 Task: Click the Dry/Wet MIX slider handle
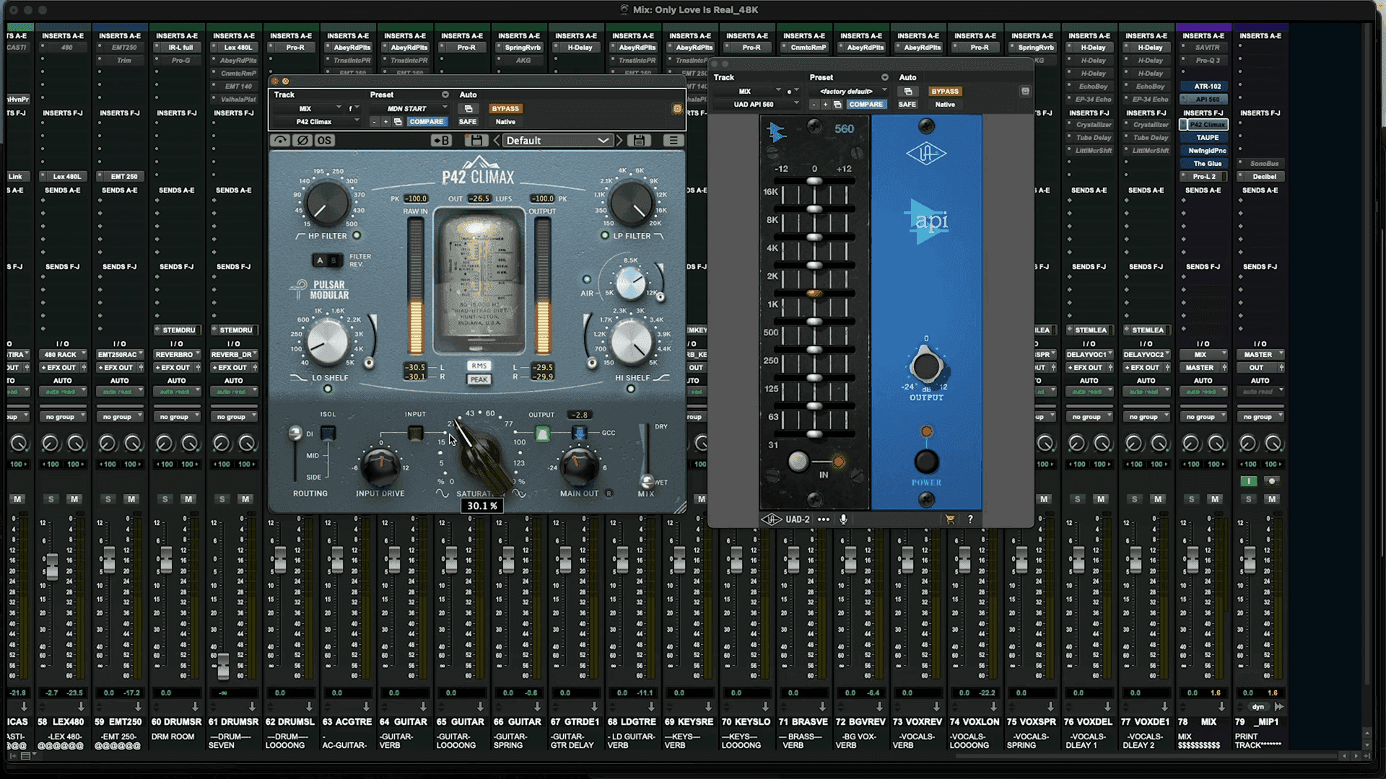(647, 481)
